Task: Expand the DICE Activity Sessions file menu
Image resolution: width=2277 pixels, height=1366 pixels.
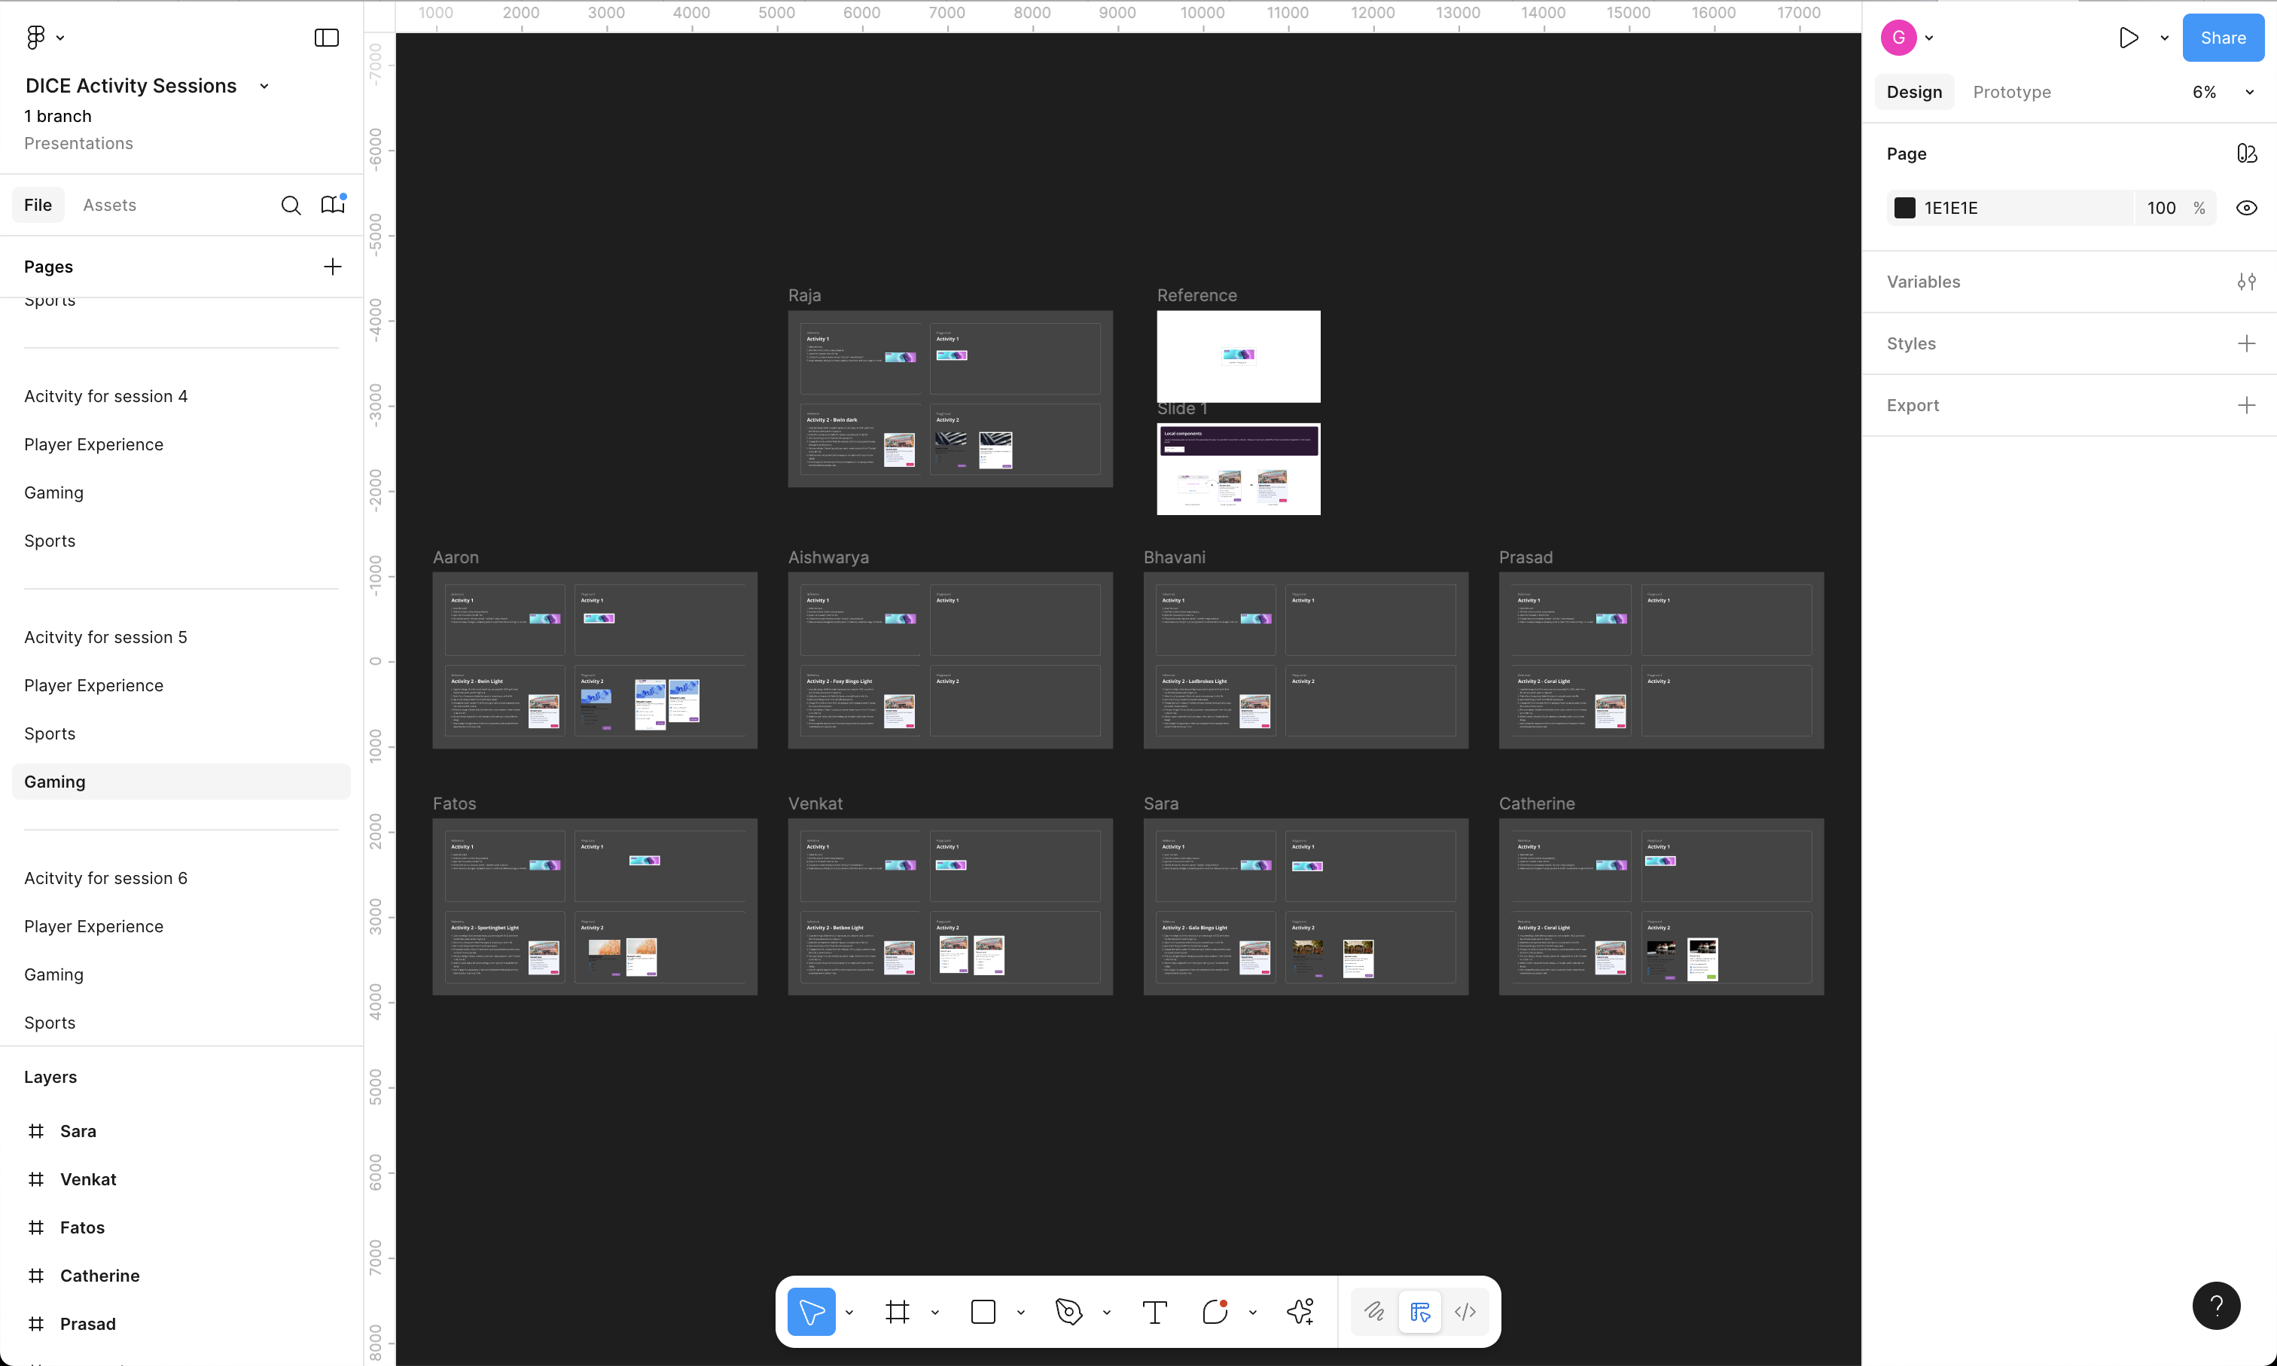Action: click(264, 87)
